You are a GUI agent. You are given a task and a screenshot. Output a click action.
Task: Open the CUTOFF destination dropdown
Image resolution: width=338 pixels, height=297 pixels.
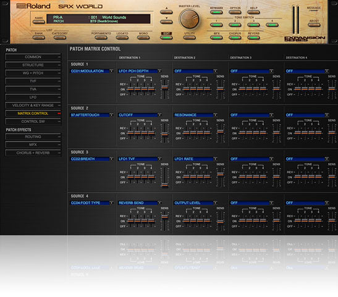pyautogui.click(x=140, y=115)
